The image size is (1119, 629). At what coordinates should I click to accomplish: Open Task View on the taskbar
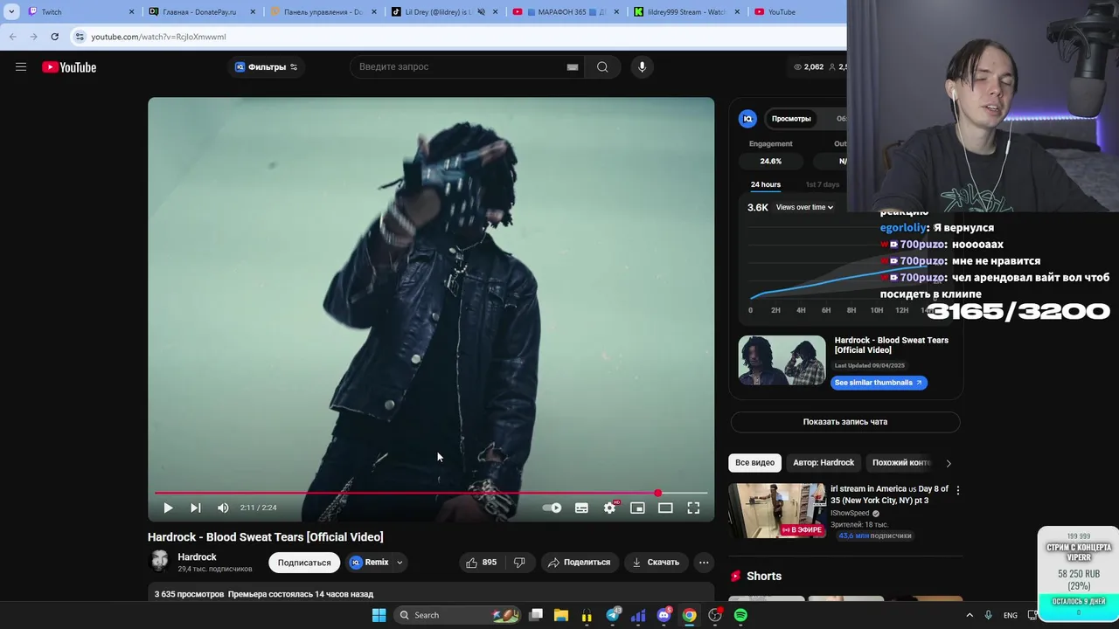click(536, 615)
